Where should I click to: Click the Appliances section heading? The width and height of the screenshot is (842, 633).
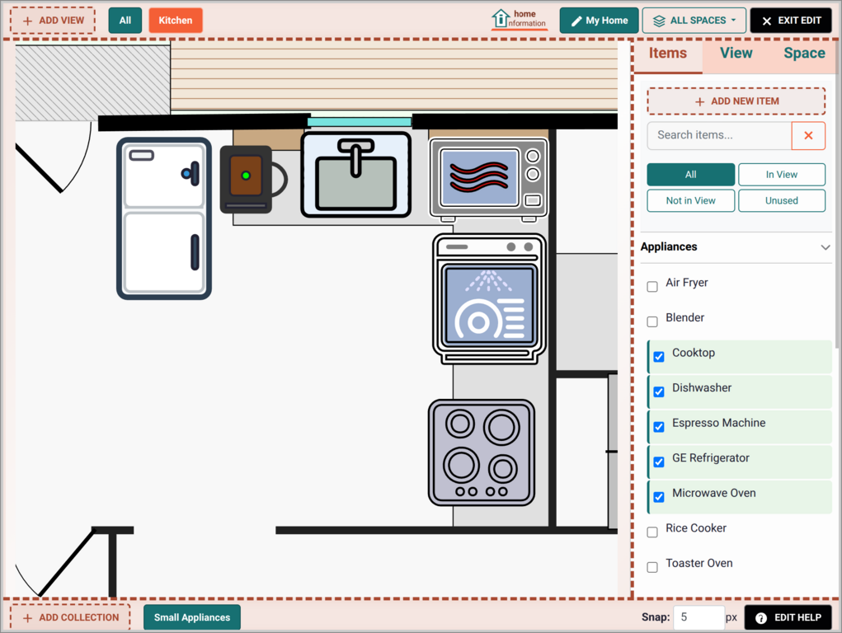pyautogui.click(x=669, y=247)
